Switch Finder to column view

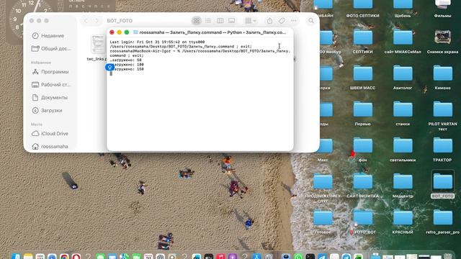click(x=220, y=21)
